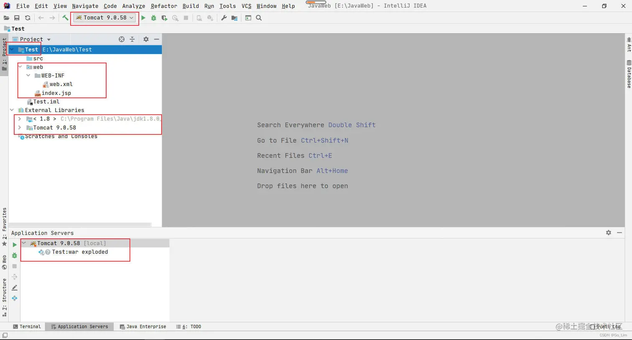Click the Run Anything toolbar icon
The width and height of the screenshot is (632, 340).
pyautogui.click(x=248, y=18)
